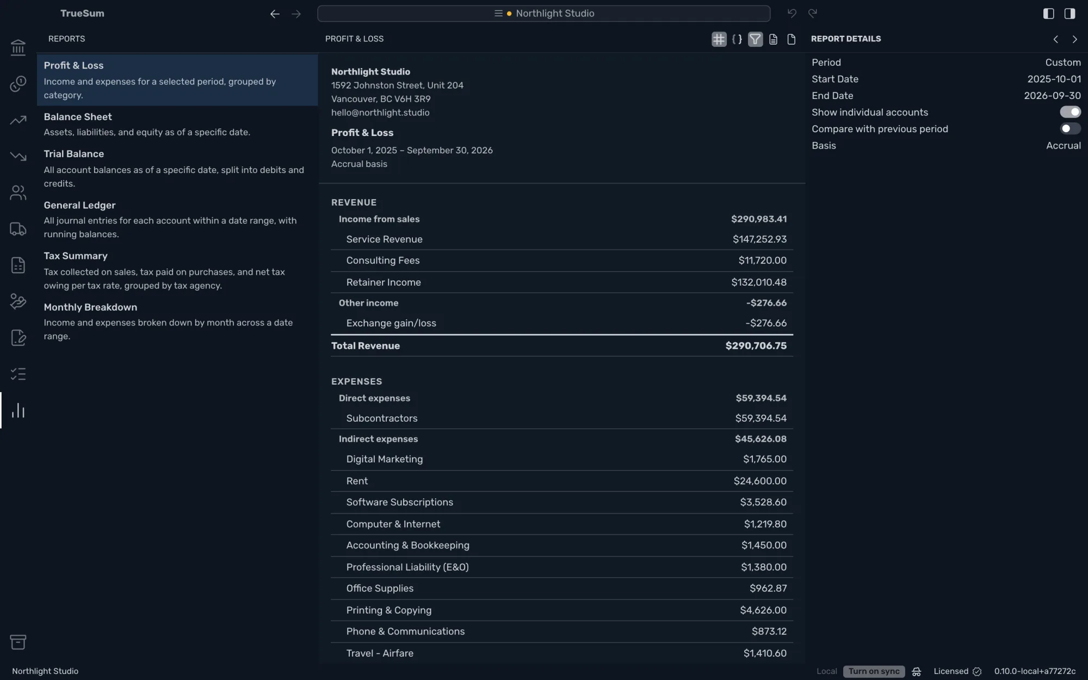Open the bank building icon in the sidebar
This screenshot has width=1088, height=680.
[18, 47]
